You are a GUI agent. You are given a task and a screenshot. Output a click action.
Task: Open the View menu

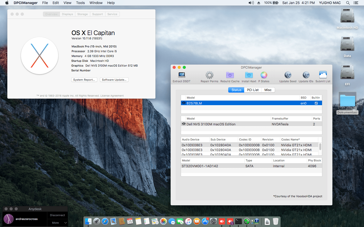pos(67,3)
